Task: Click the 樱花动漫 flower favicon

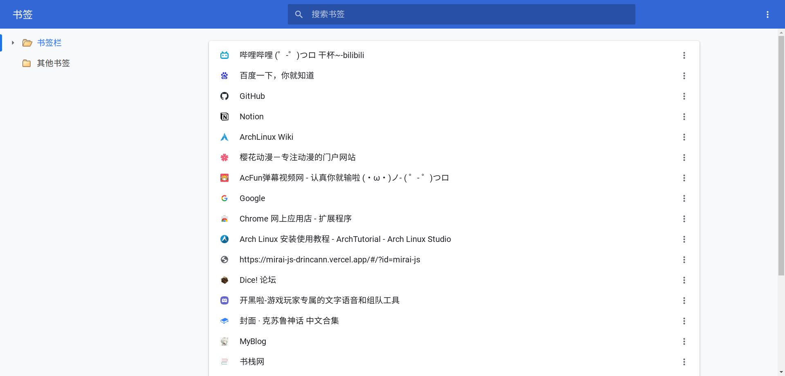Action: point(224,157)
